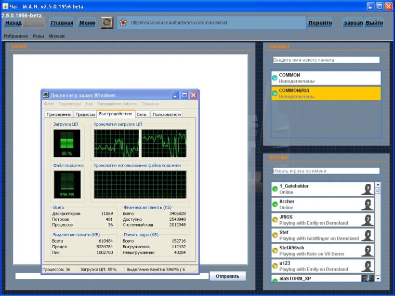Image resolution: width=395 pixels, height=296 pixels.
Task: Select the COMMON channel
Action: (x=326, y=78)
